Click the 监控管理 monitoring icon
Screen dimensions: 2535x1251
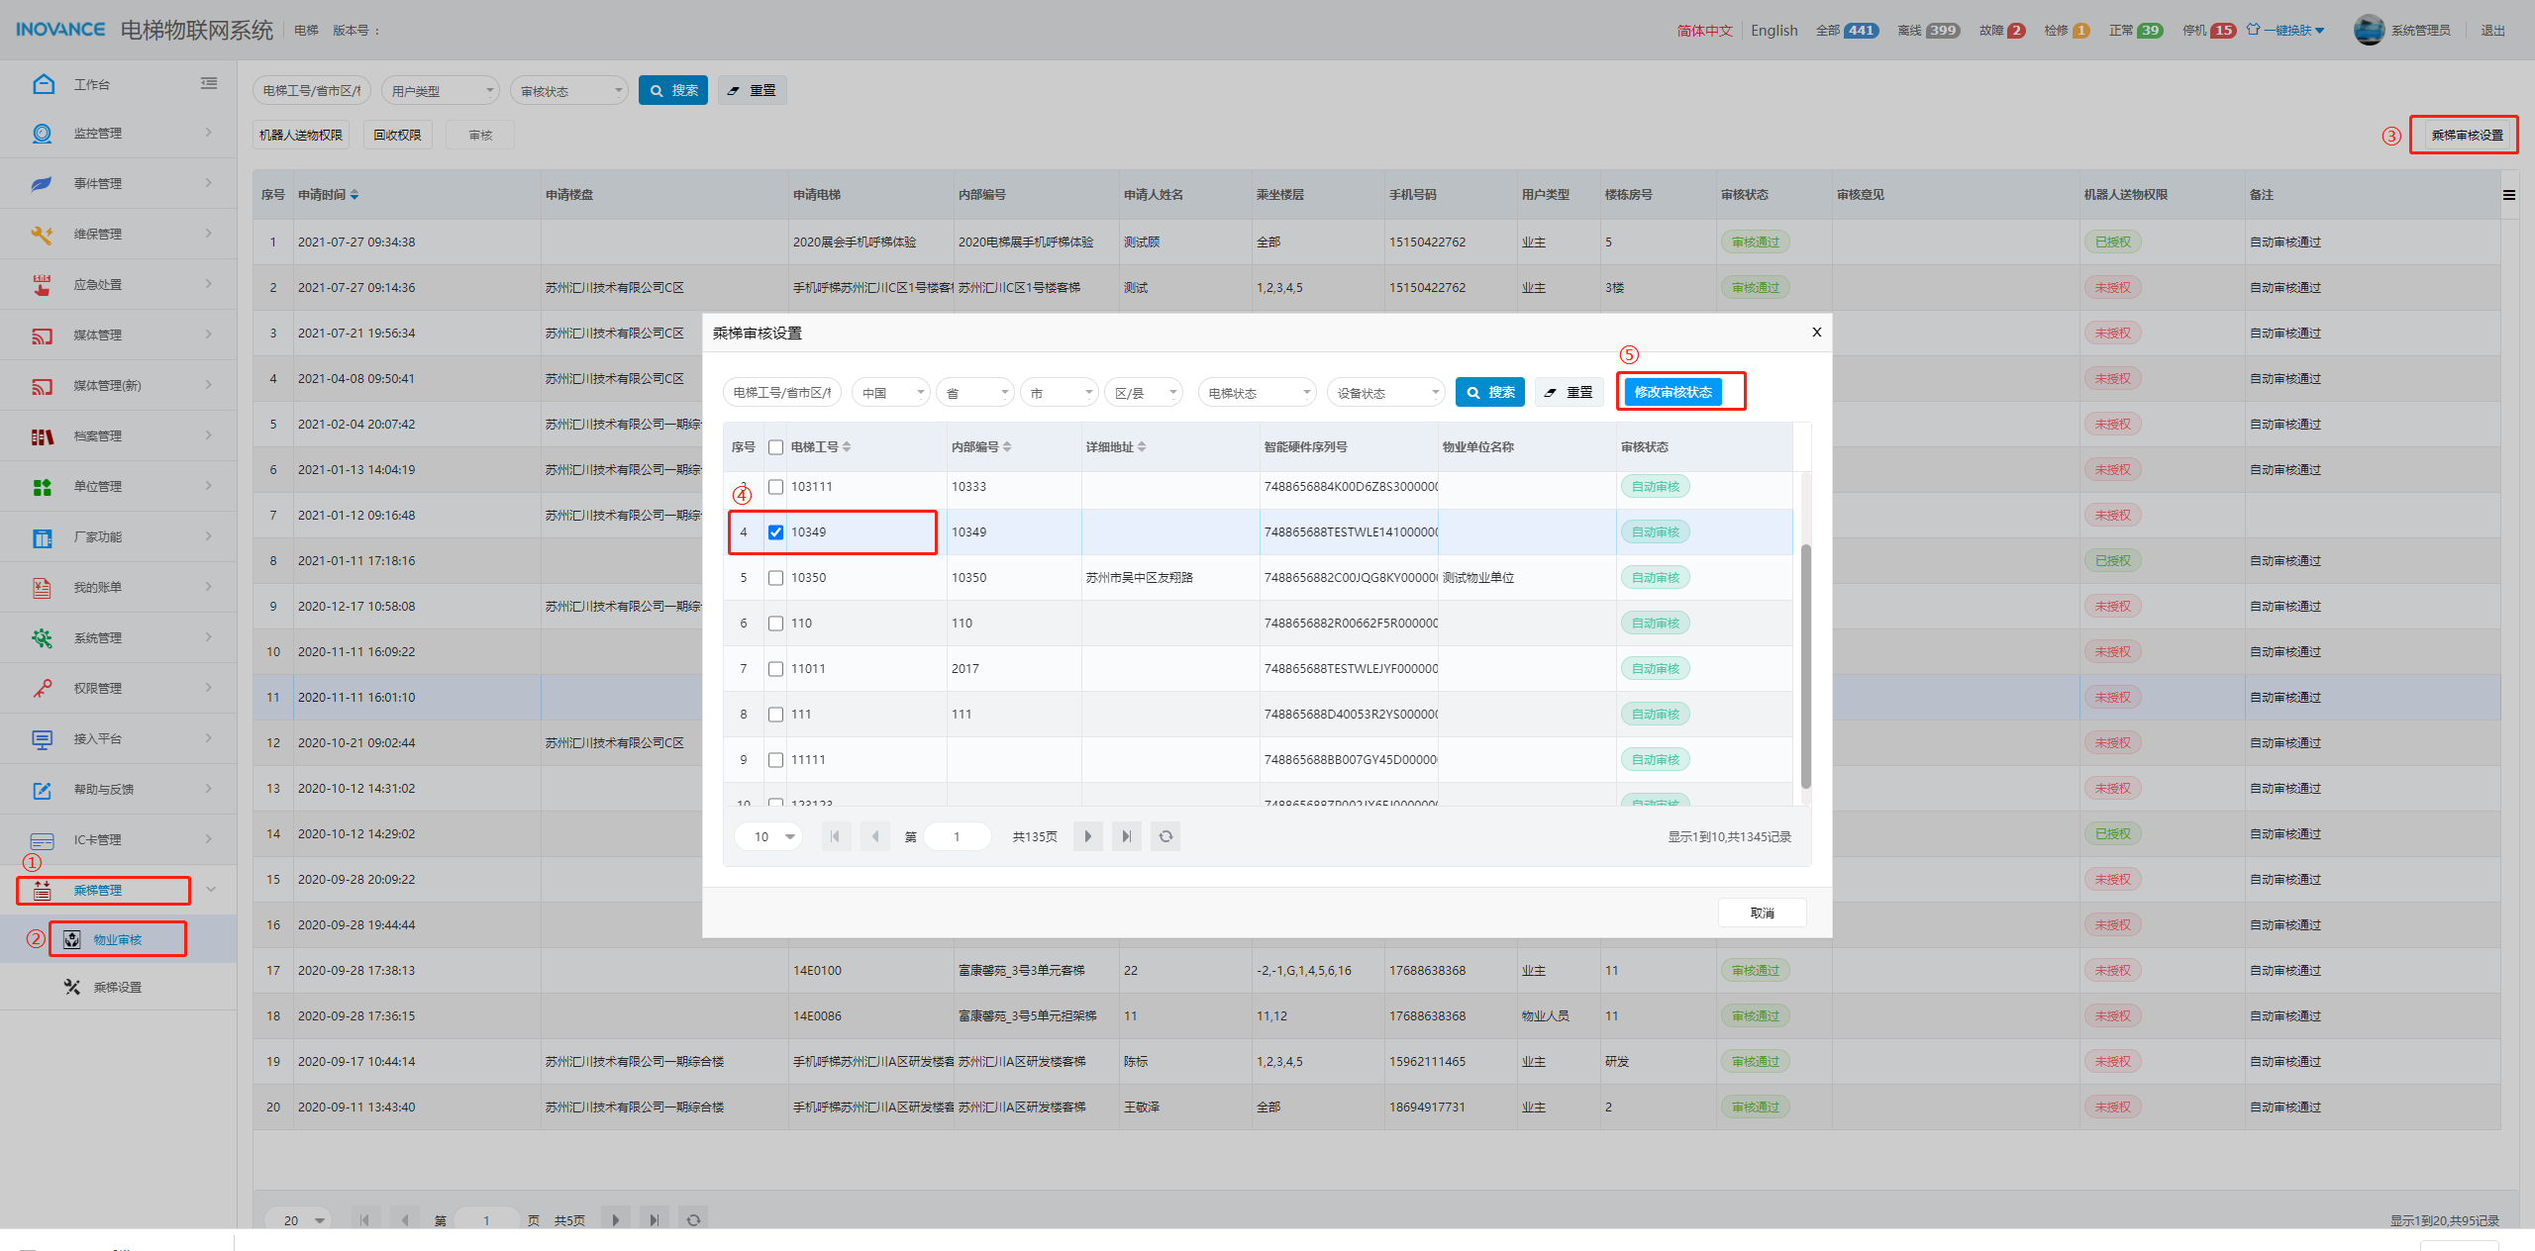tap(42, 134)
